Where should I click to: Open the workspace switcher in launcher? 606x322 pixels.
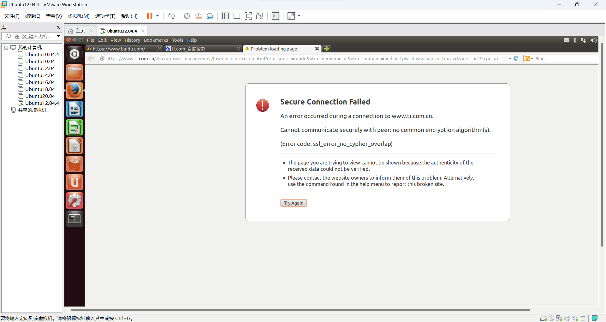tap(74, 219)
